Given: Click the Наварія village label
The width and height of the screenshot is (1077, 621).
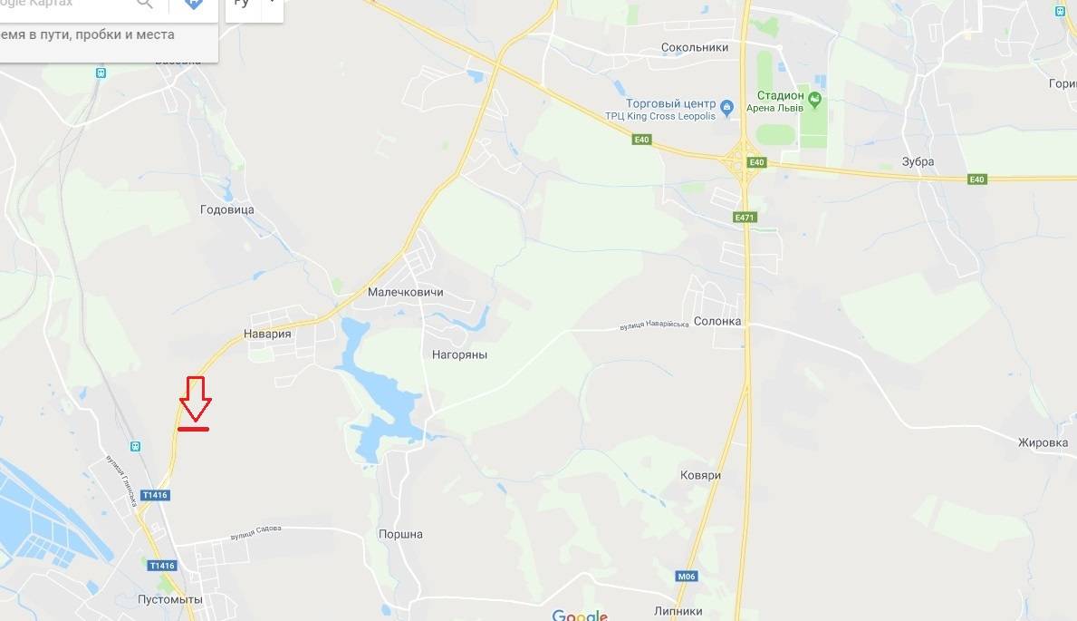Looking at the screenshot, I should coord(267,334).
